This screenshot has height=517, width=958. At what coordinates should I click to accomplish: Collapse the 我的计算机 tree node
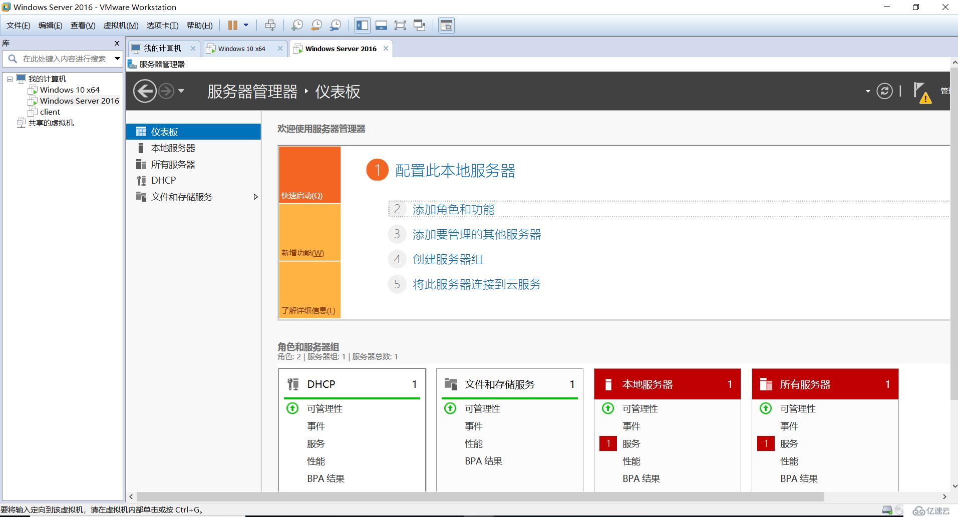coord(10,79)
